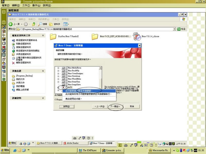206x154 pixels.
Task: Click 下一個(N) > button in Nero setup
Action: (115, 106)
